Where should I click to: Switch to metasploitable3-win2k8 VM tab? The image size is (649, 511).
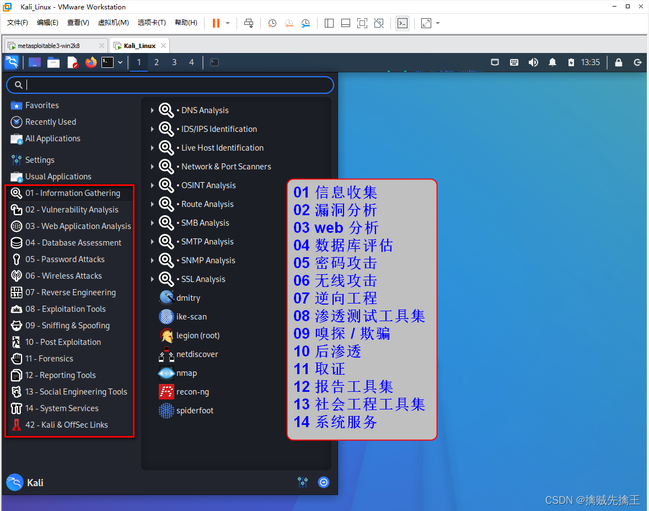(x=56, y=46)
